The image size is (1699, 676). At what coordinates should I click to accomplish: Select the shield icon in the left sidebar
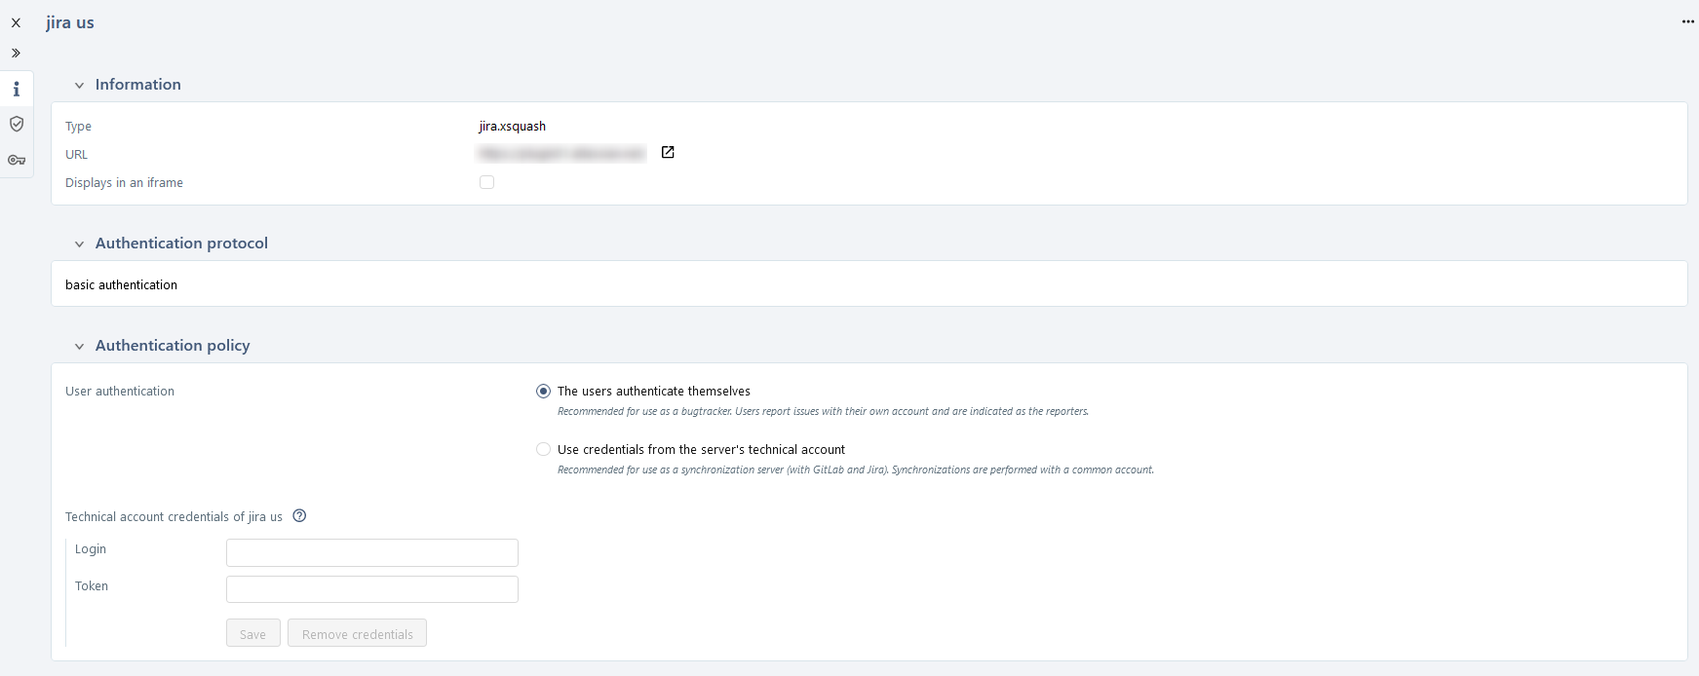[16, 124]
